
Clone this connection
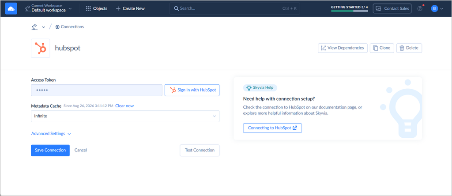pos(382,48)
